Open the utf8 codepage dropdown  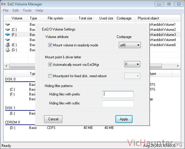coord(130,45)
